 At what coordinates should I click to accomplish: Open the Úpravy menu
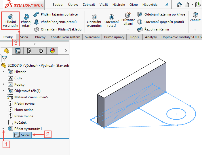(73, 5)
